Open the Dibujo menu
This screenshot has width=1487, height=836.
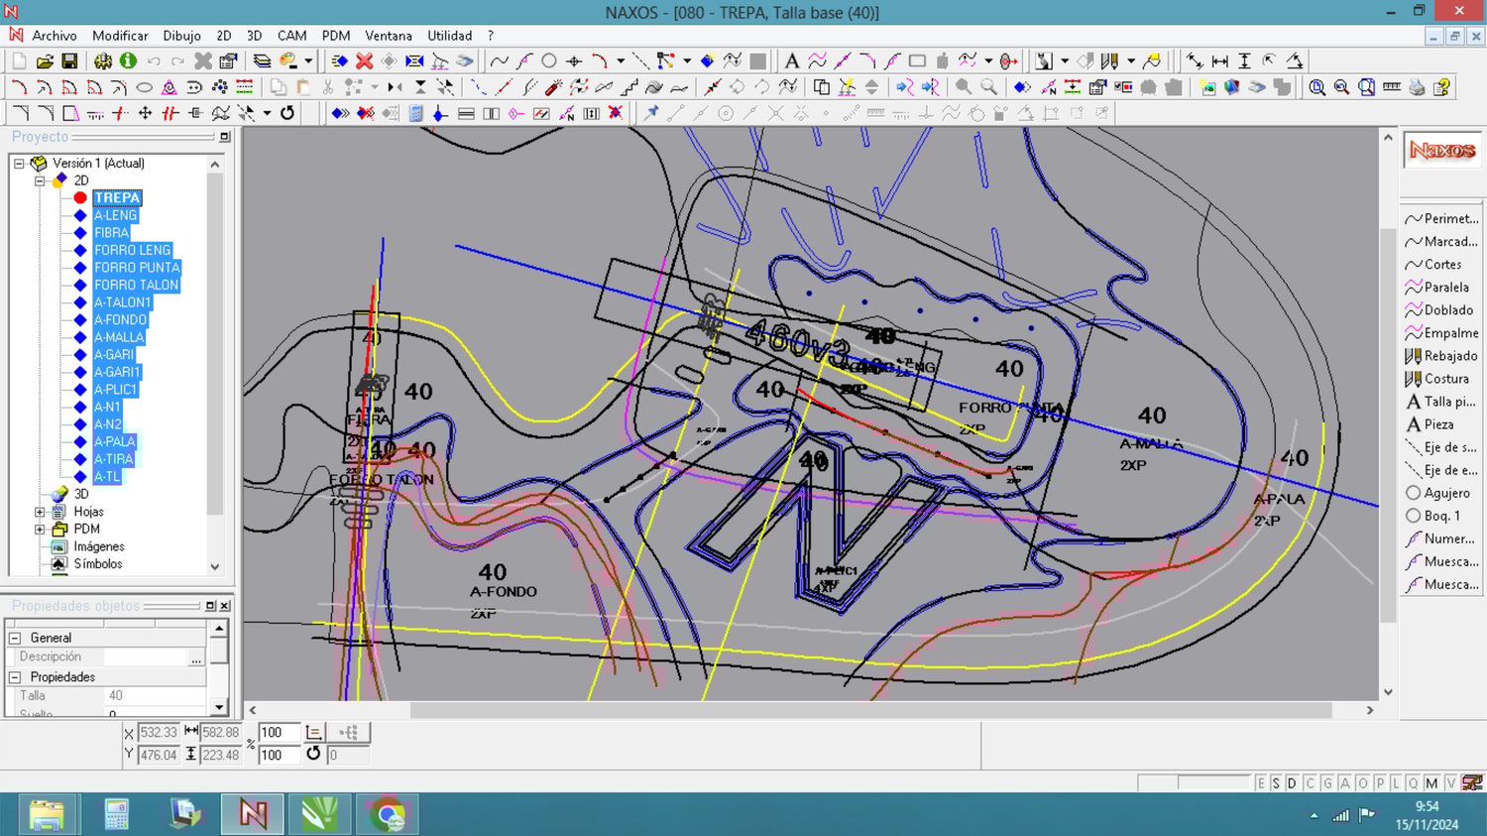(181, 36)
